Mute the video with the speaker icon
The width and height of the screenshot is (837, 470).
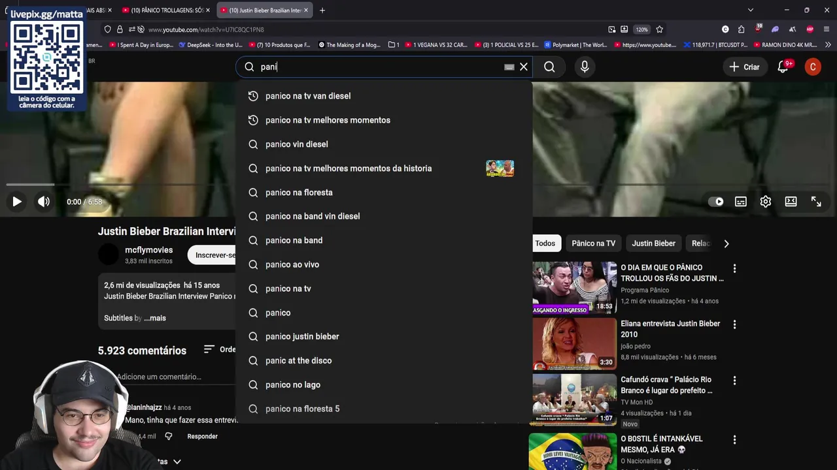click(x=44, y=202)
